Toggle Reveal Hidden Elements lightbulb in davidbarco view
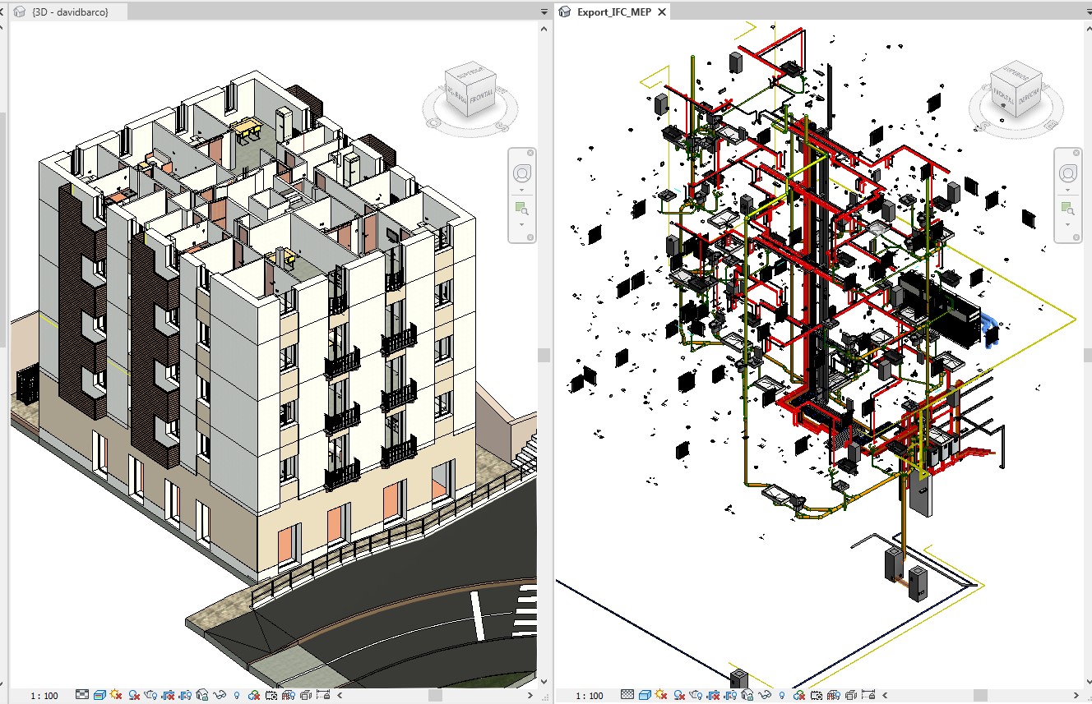The height and width of the screenshot is (704, 1092). point(237,695)
